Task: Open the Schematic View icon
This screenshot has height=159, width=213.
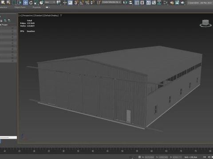Action: pyautogui.click(x=159, y=3)
